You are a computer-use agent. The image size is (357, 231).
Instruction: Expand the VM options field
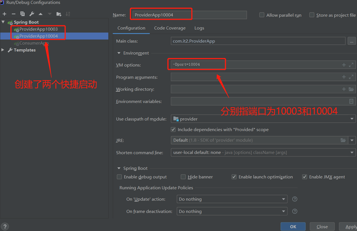(x=351, y=65)
